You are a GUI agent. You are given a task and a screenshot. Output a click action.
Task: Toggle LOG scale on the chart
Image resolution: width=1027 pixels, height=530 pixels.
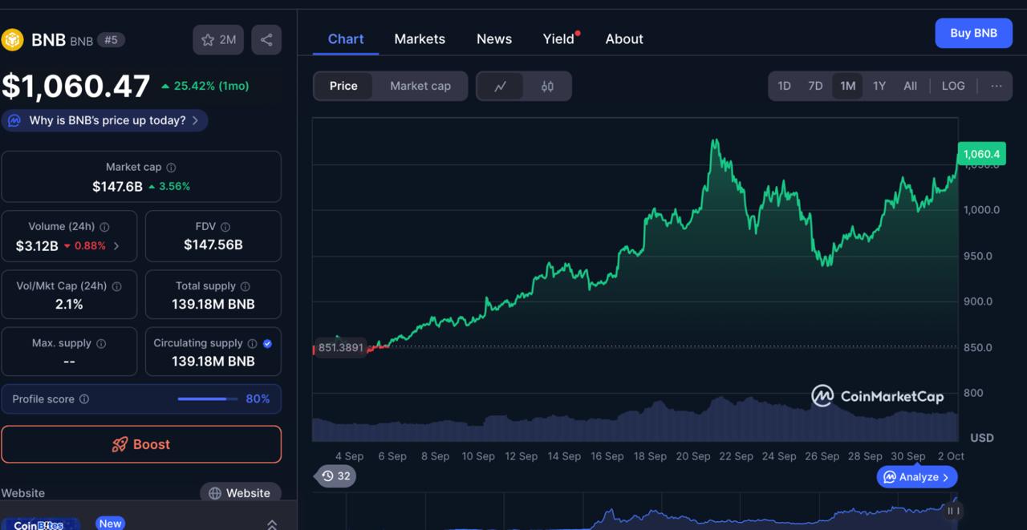952,87
